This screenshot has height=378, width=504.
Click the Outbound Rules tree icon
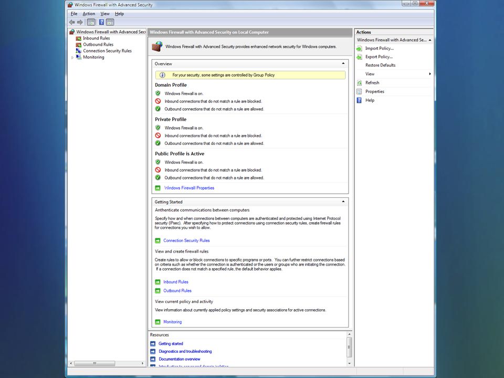click(x=78, y=45)
